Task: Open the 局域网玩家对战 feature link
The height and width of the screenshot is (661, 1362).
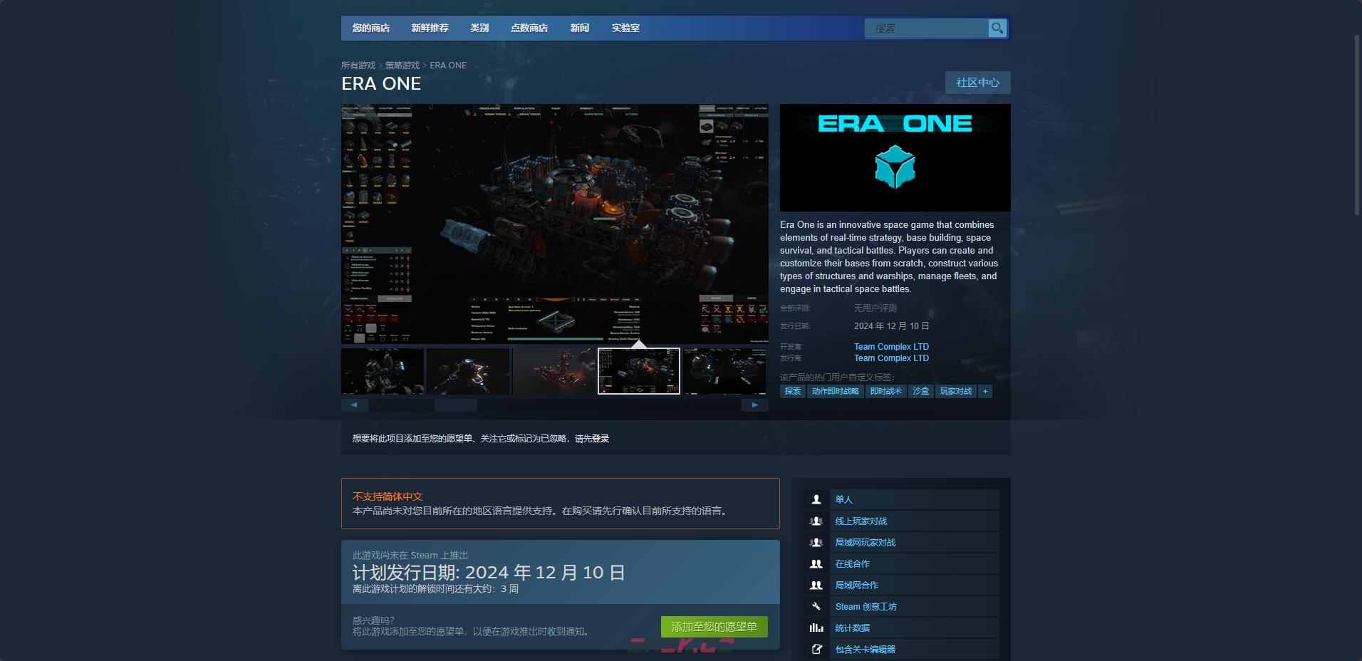Action: pyautogui.click(x=865, y=542)
